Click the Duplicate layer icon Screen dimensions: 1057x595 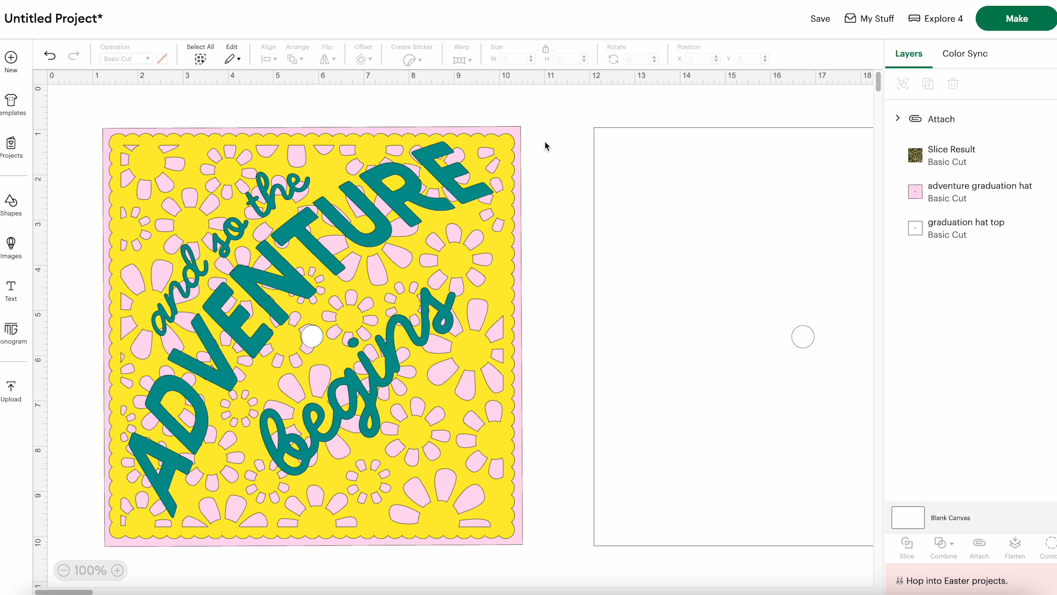click(928, 84)
